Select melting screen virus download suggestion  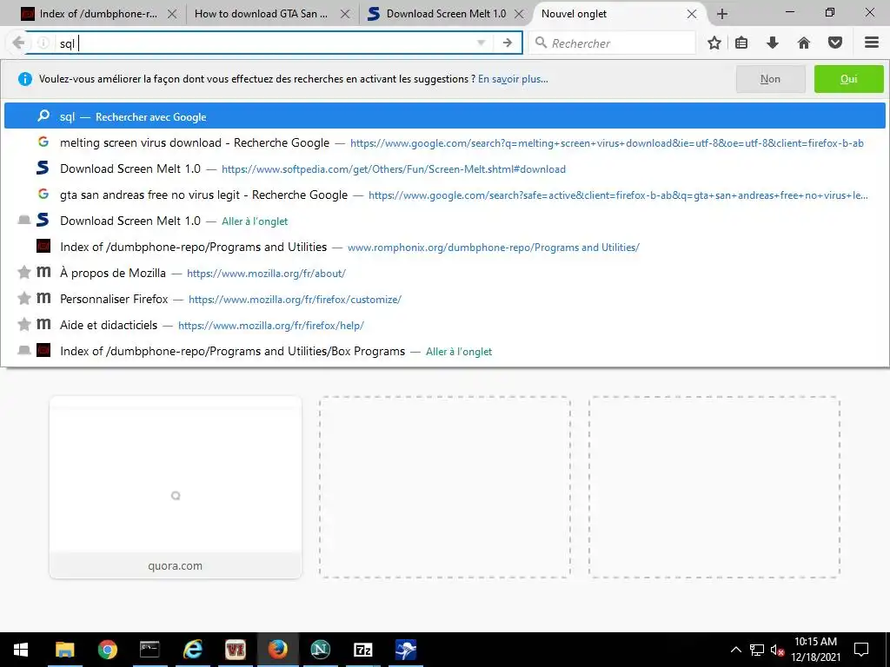click(x=444, y=142)
